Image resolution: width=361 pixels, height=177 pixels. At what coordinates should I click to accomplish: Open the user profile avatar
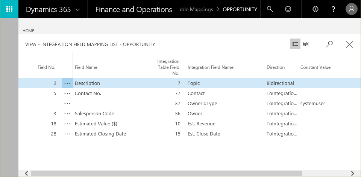point(351,9)
